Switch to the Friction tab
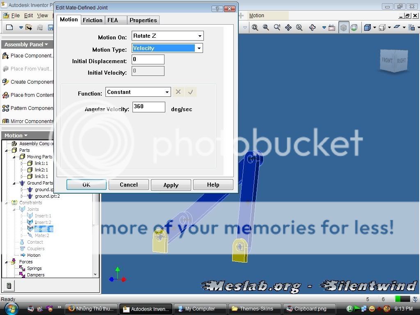 coord(92,20)
